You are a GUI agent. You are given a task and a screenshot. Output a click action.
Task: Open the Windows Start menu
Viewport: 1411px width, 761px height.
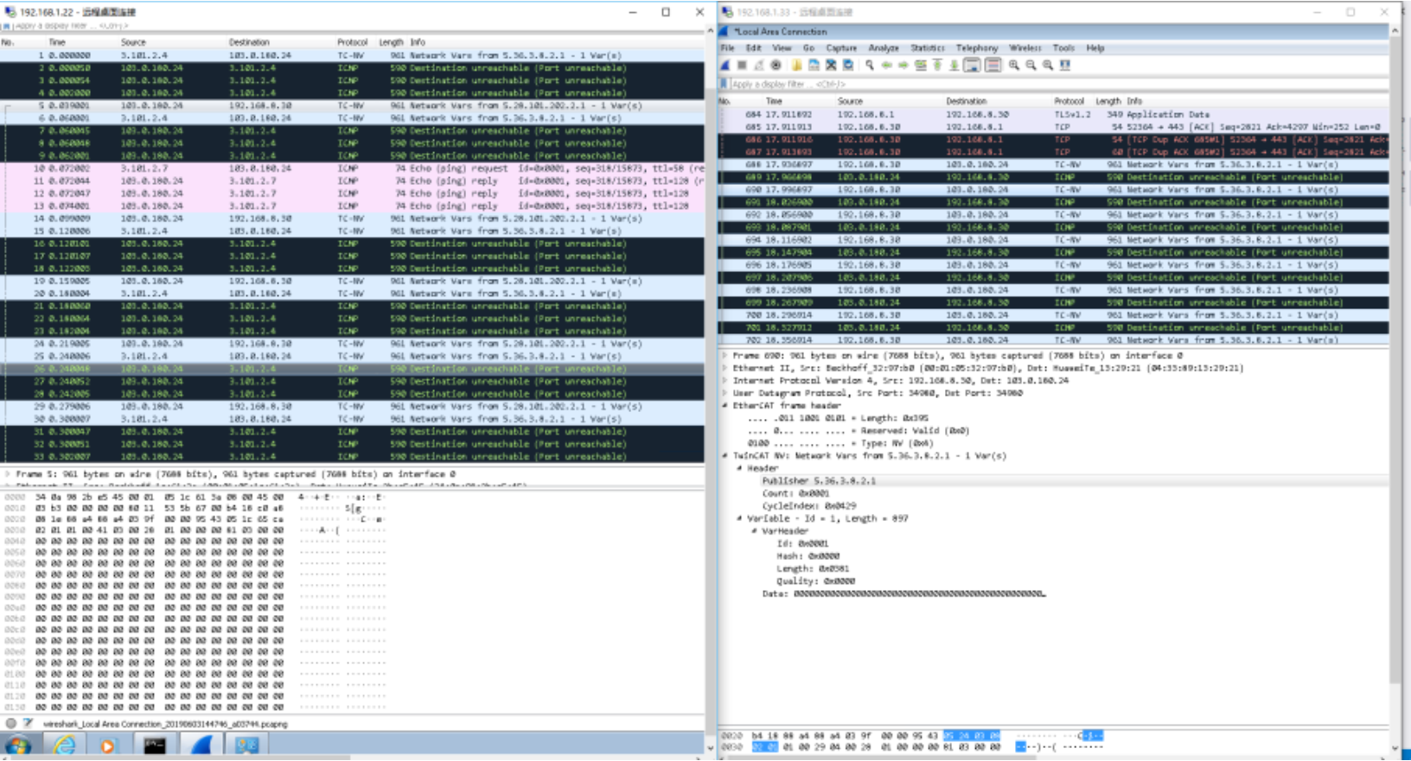pos(17,745)
